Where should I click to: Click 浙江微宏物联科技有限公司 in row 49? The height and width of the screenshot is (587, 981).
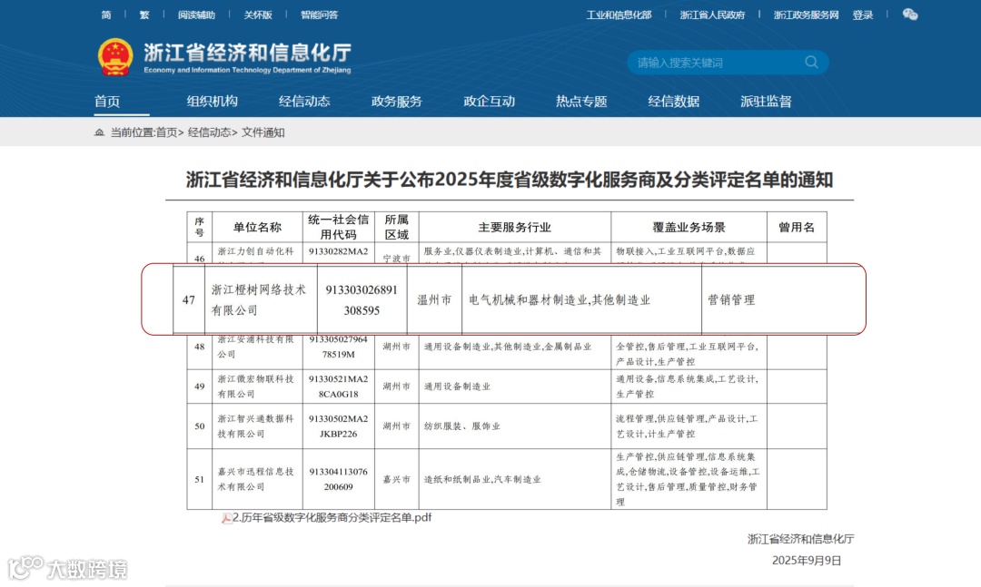[x=255, y=386]
